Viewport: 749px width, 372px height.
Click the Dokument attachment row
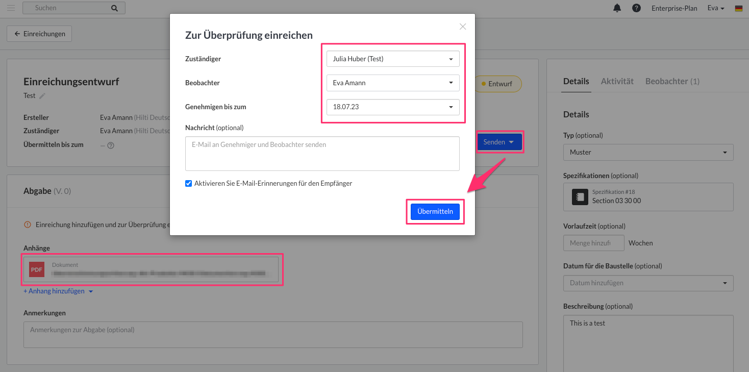point(151,269)
